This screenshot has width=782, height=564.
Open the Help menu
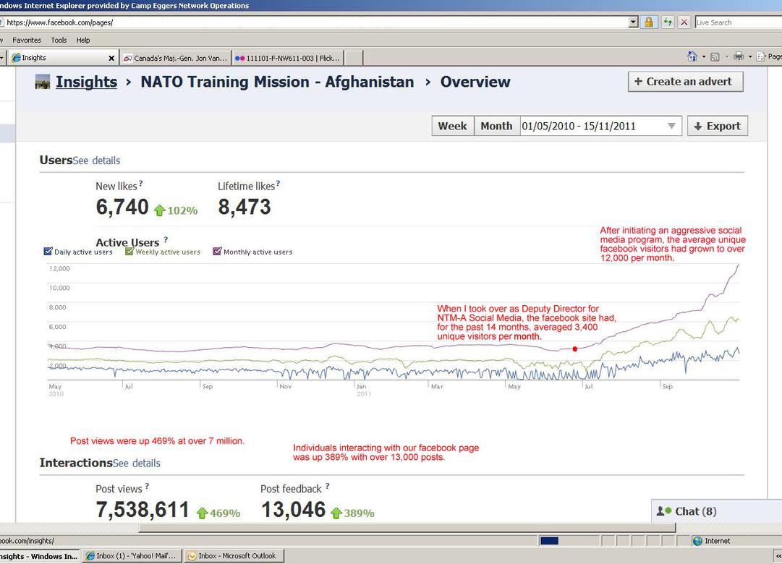pos(82,40)
